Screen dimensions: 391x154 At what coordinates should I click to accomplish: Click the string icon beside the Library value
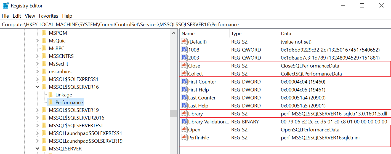click(184, 114)
